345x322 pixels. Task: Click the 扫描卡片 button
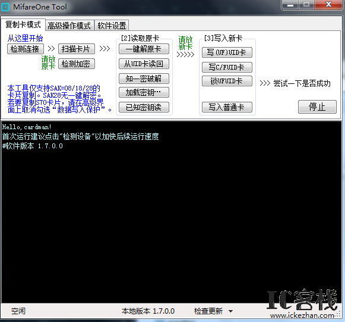point(77,49)
